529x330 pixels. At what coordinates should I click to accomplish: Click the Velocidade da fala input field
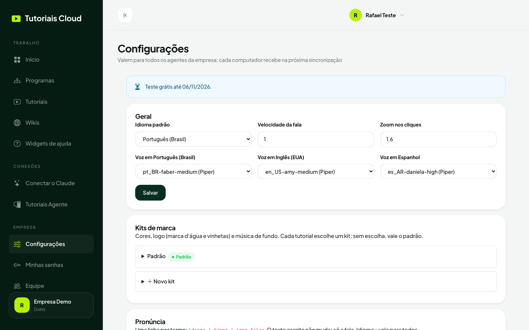click(316, 139)
